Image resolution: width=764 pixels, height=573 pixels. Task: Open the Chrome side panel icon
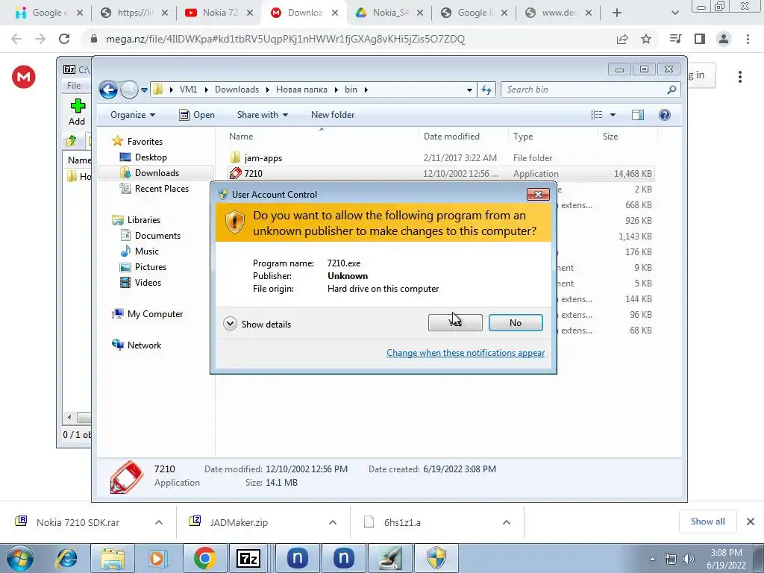[700, 39]
